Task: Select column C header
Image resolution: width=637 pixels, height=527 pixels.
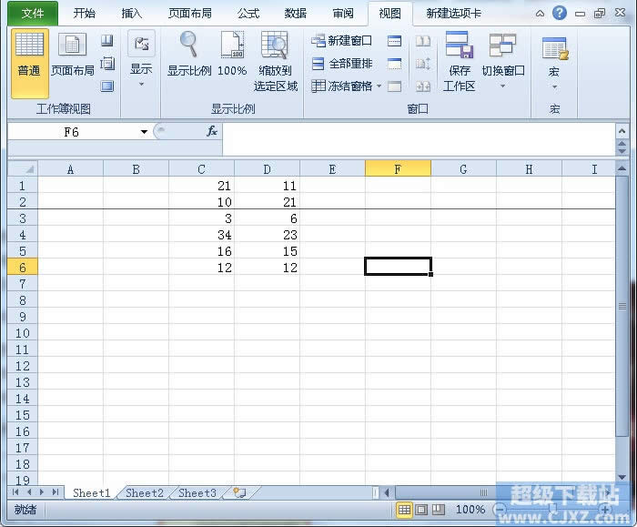Action: tap(201, 168)
